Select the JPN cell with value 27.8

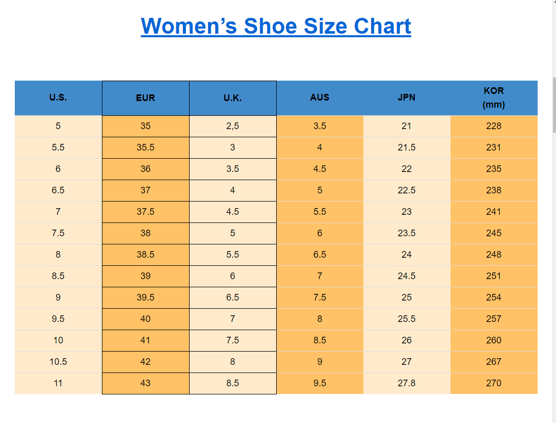click(406, 383)
